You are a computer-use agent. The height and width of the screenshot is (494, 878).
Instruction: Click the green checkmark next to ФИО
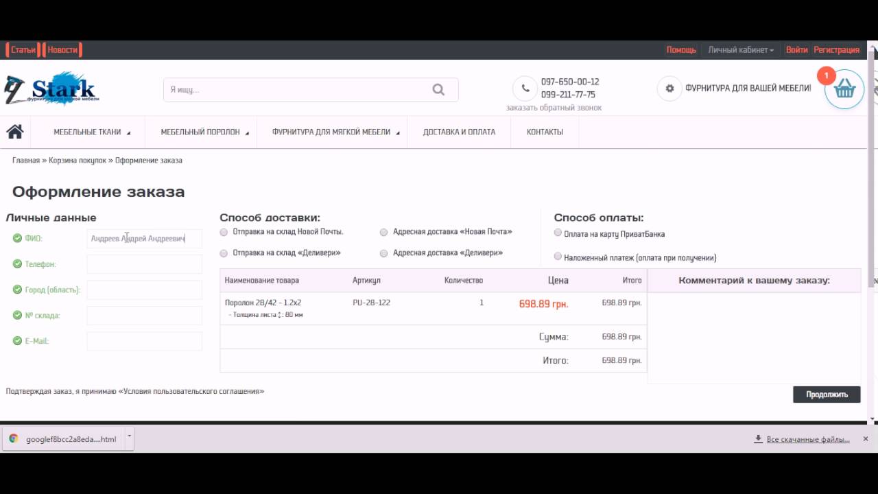point(17,238)
